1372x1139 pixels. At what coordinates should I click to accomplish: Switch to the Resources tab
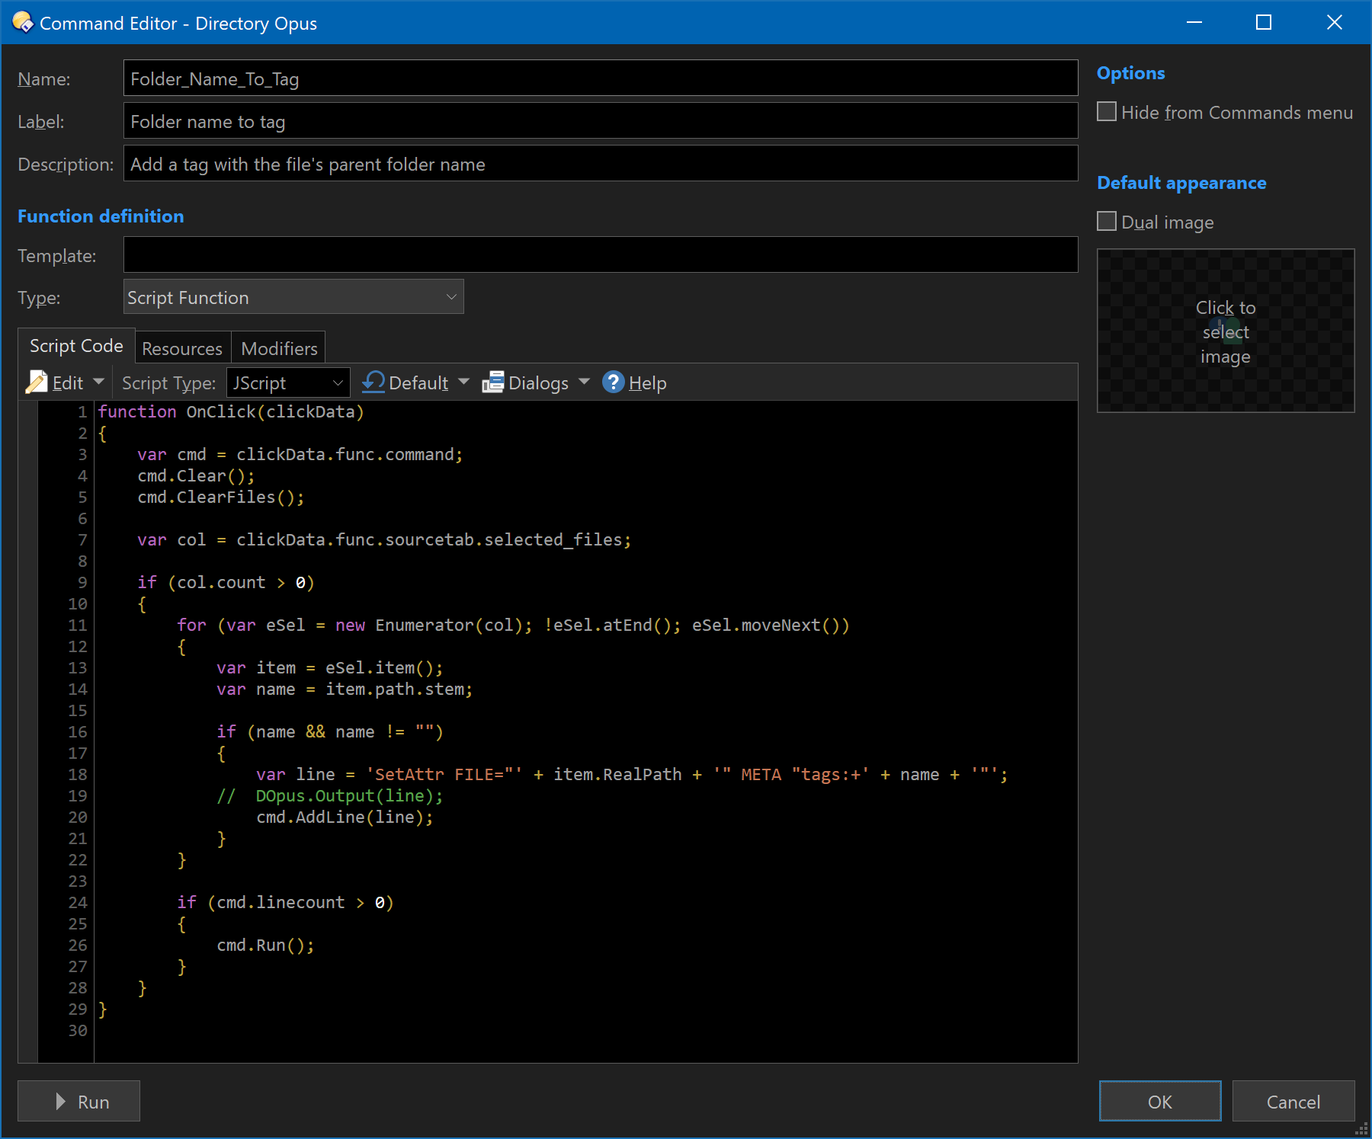182,348
